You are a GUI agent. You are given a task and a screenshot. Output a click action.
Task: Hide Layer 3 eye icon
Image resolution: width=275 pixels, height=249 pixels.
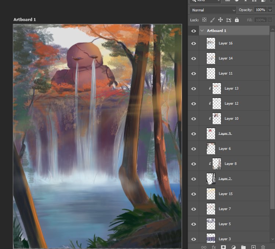[193, 239]
